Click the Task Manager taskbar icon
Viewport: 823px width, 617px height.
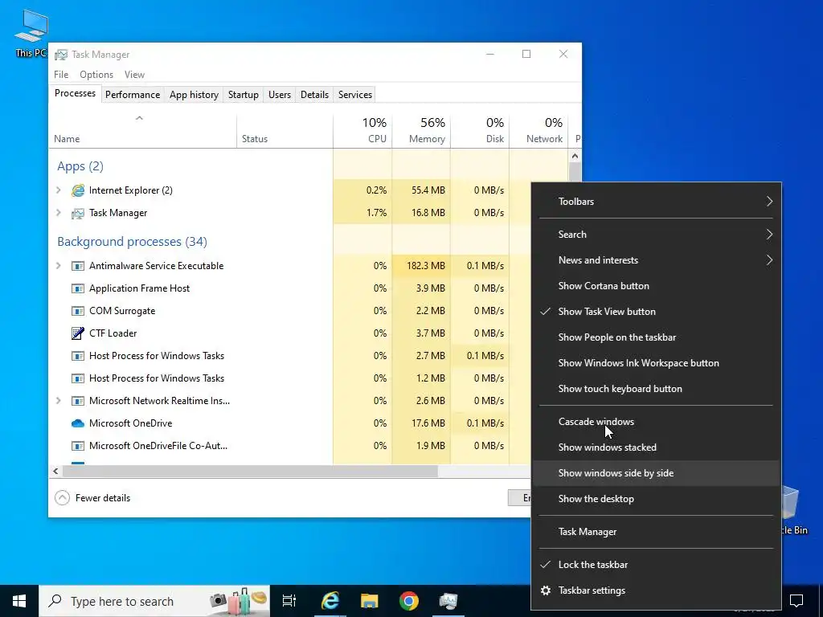click(x=448, y=601)
